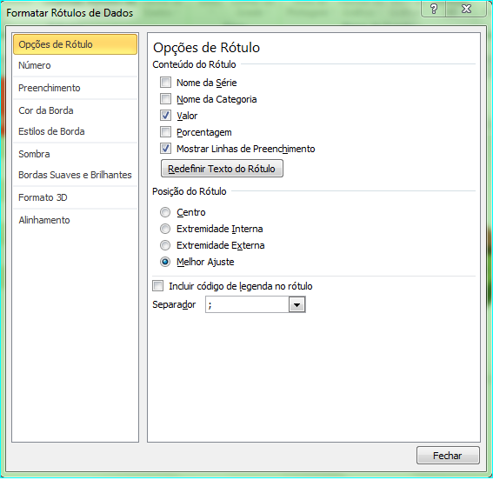Expand the Separador dropdown arrow
The height and width of the screenshot is (480, 493).
tap(296, 304)
